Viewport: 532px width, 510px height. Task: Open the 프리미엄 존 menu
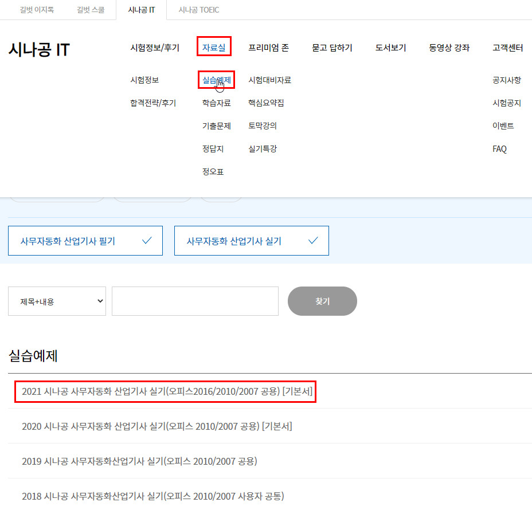[269, 48]
